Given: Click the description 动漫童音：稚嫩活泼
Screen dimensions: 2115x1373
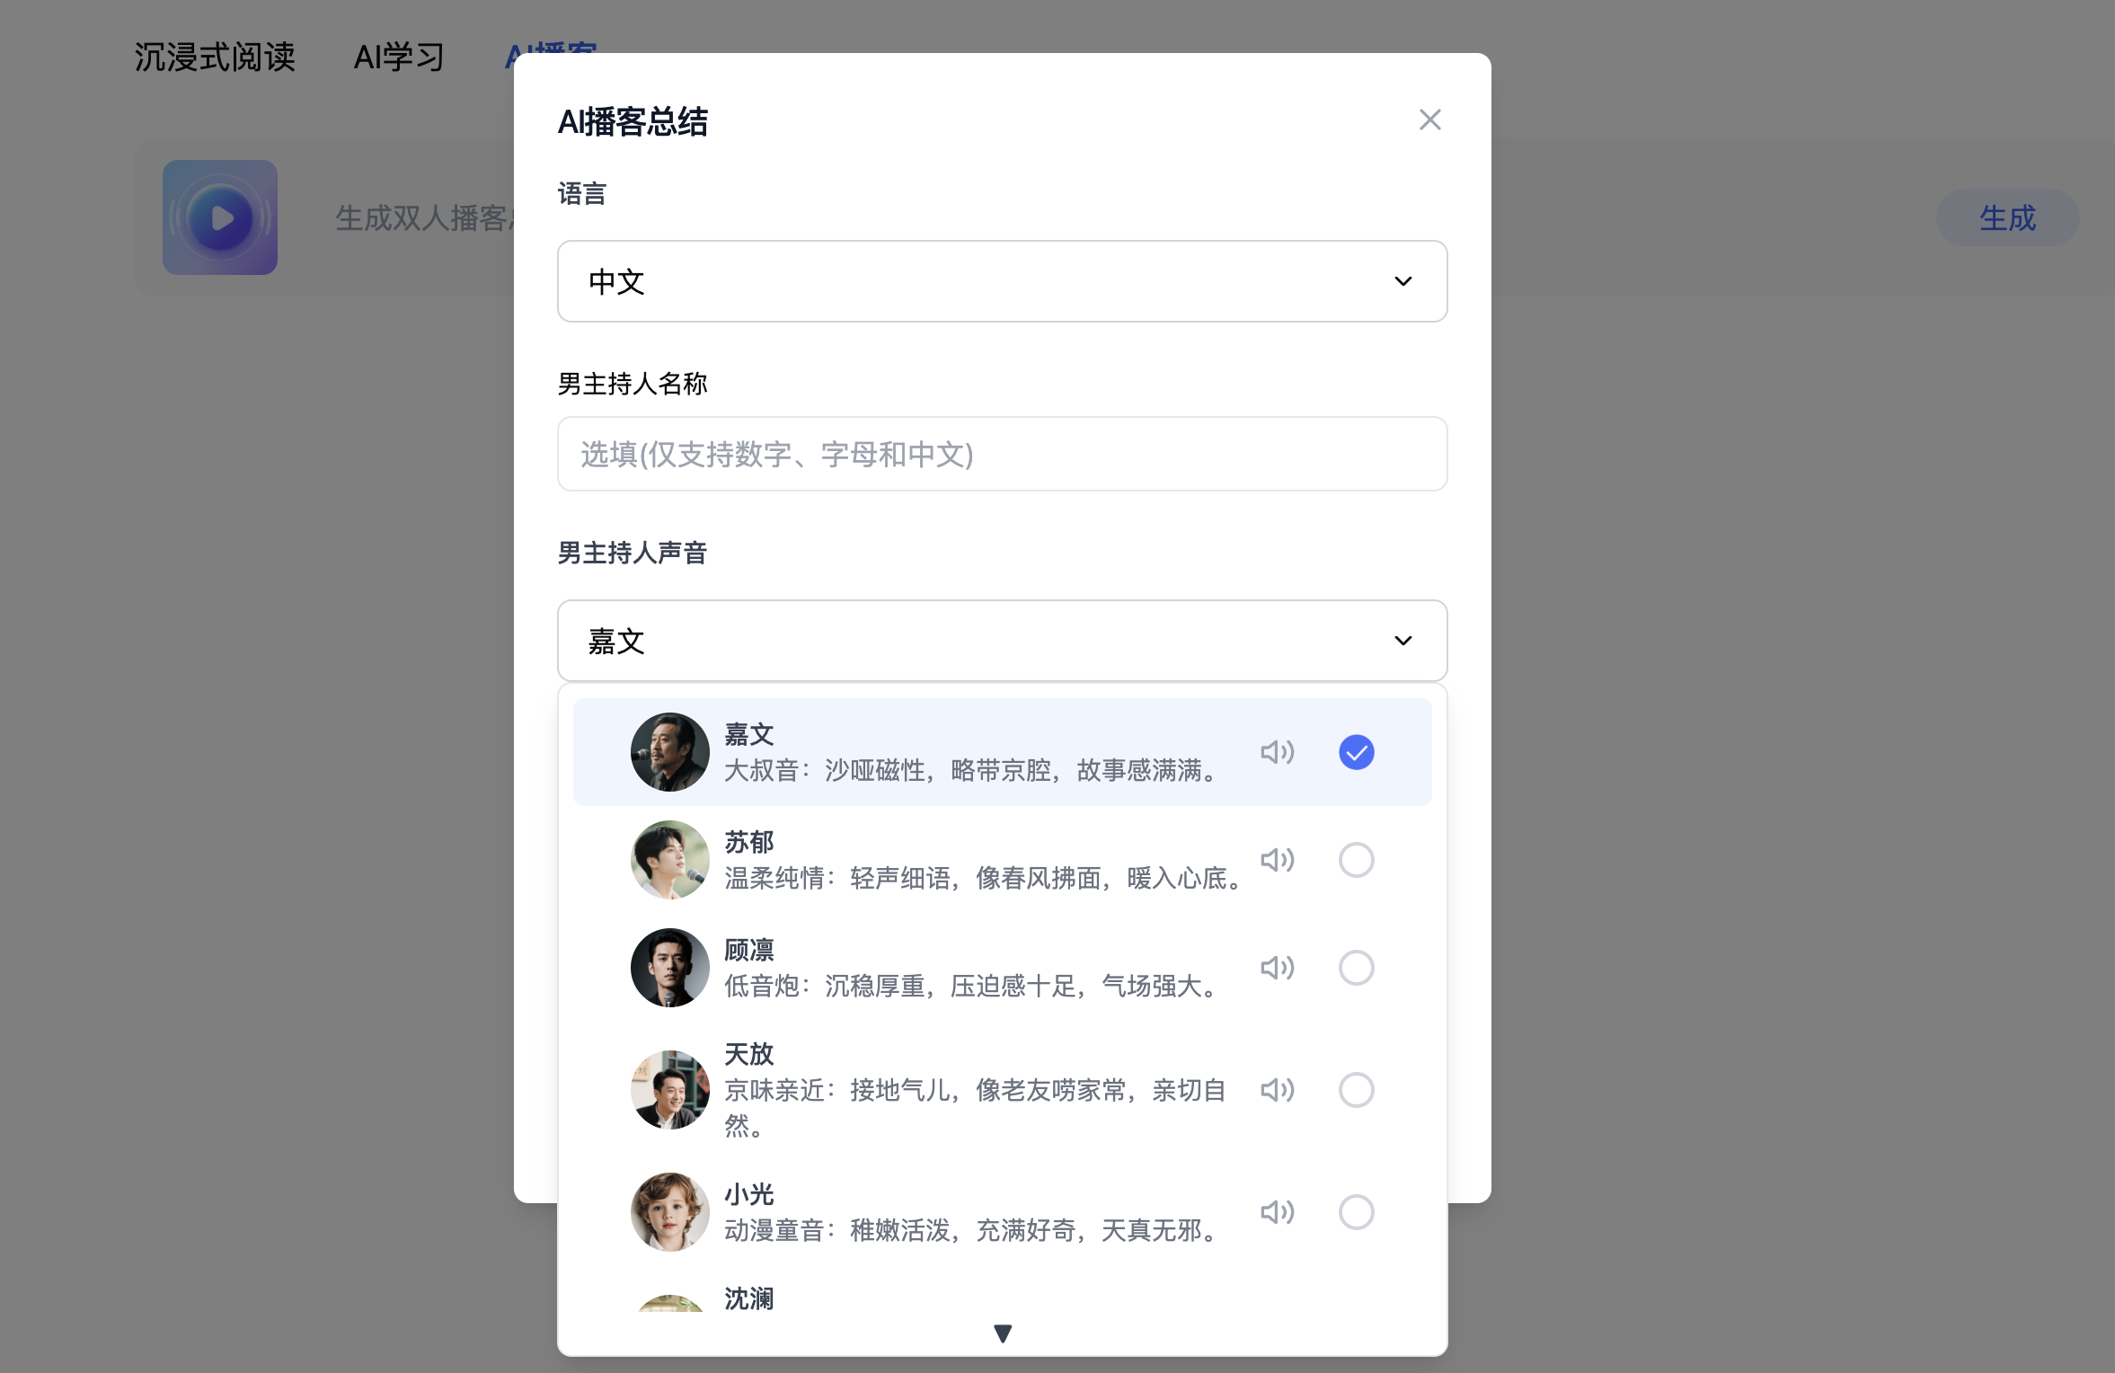Looking at the screenshot, I should [973, 1230].
